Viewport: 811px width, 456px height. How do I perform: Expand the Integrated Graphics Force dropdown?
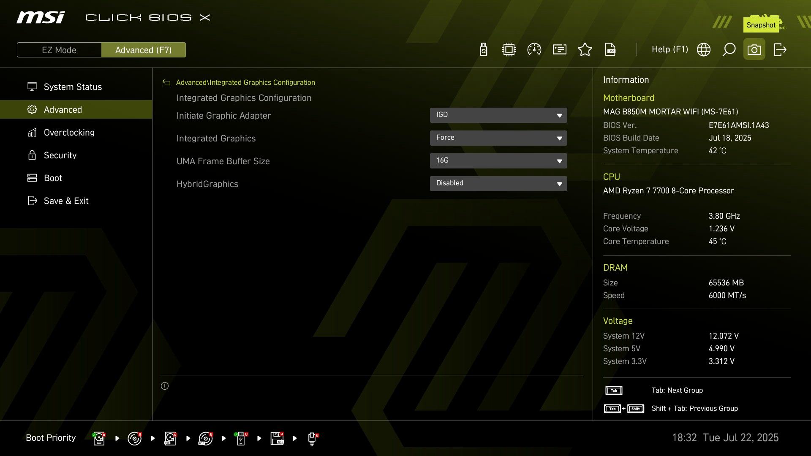[x=498, y=138]
